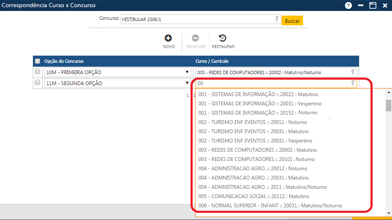Viewport: 392px width, 220px height.
Task: Click lightning icon in Concurso field
Action: pyautogui.click(x=277, y=19)
